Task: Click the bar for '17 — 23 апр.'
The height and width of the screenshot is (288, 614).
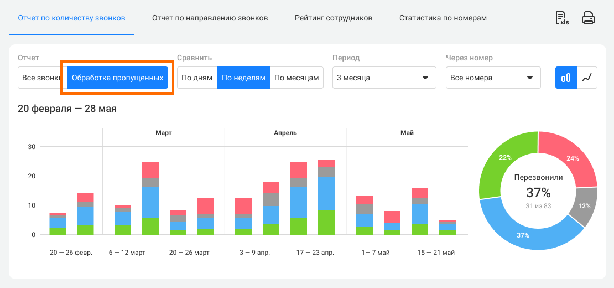Action: [x=298, y=199]
